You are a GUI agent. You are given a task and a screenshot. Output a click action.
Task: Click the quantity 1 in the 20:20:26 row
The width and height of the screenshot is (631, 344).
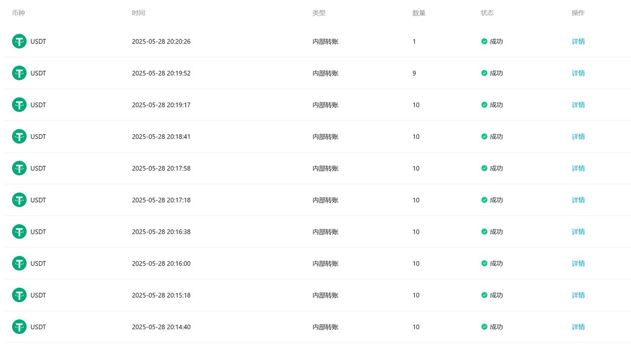414,42
